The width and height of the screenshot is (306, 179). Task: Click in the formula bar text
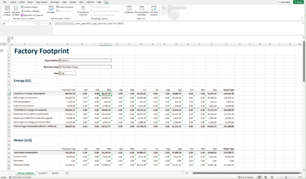coord(89,23)
